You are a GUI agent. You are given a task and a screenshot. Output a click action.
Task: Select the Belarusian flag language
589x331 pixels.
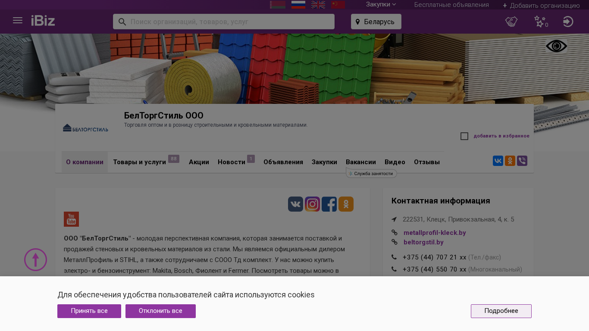coord(278,5)
